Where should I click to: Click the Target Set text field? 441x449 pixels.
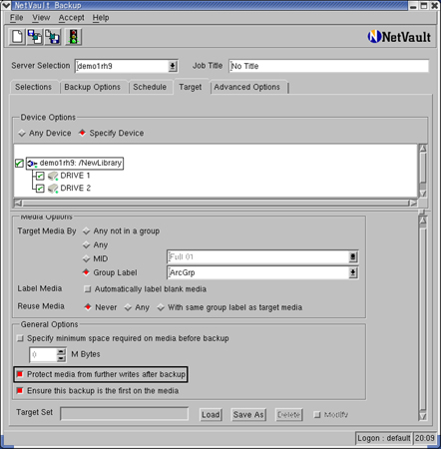tap(125, 414)
